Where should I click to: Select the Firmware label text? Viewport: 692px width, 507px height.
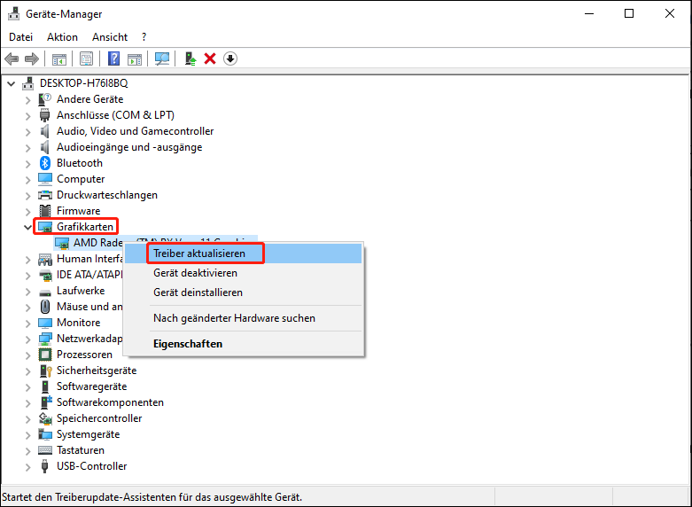click(x=79, y=211)
